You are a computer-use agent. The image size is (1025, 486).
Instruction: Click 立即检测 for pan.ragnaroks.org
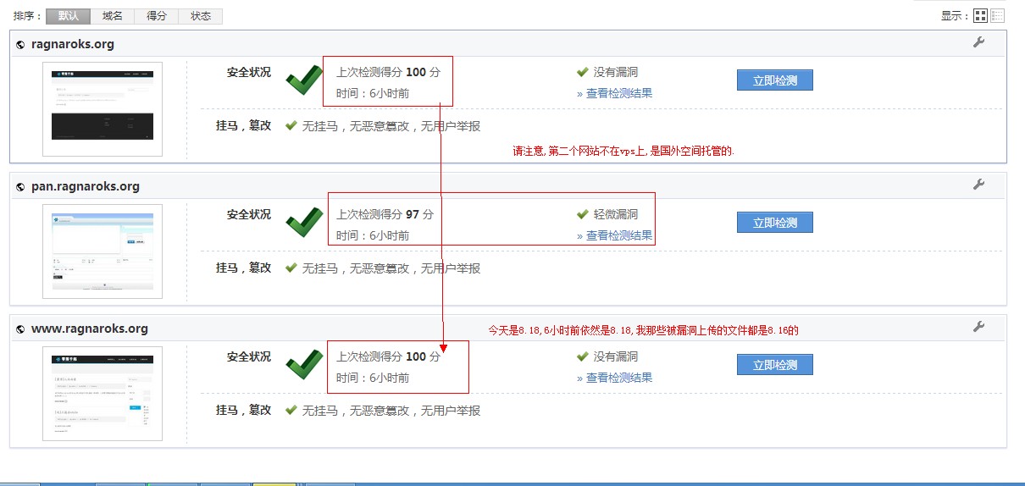(x=774, y=223)
